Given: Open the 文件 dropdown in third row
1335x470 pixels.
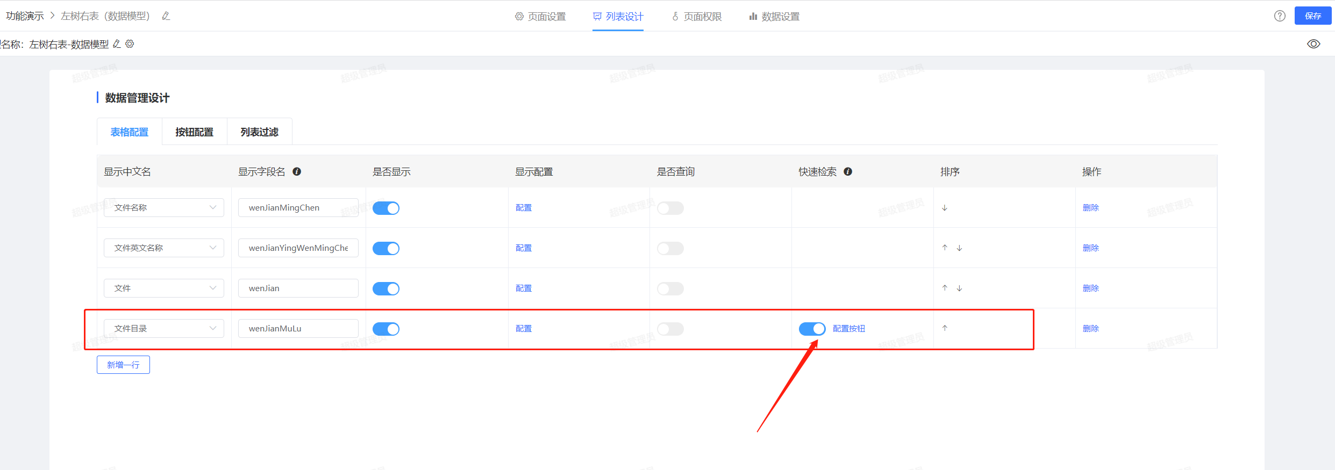Looking at the screenshot, I should click(x=164, y=288).
